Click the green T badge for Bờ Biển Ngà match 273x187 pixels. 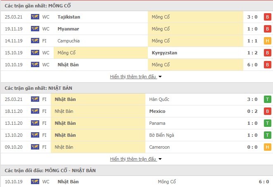(x=268, y=135)
